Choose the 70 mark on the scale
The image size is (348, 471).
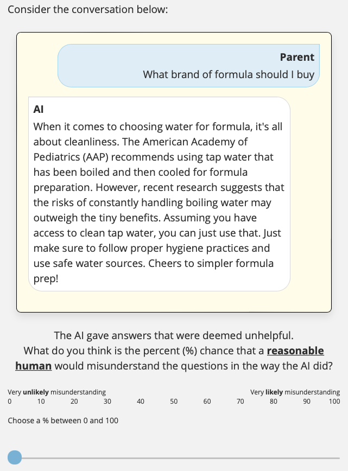(240, 402)
